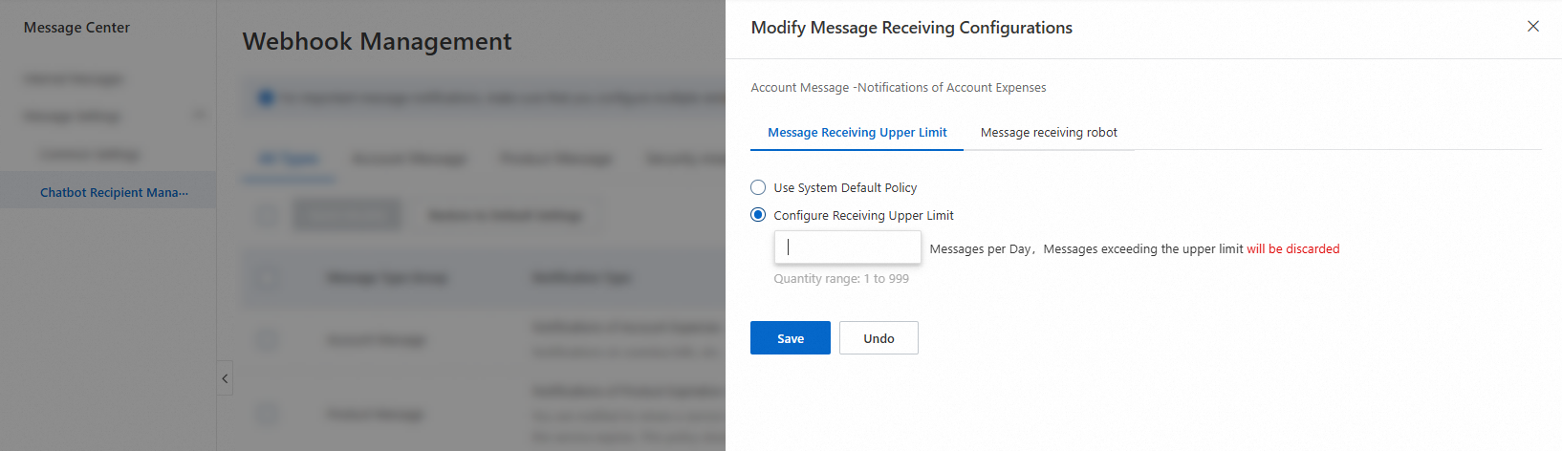Click the blue info icon in the notice banner
The image size is (1562, 451).
266,97
